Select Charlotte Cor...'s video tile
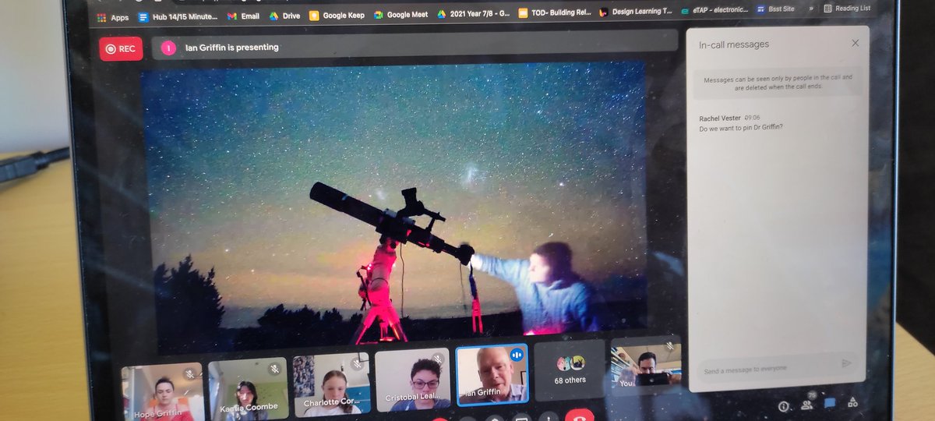This screenshot has width=935, height=421. pos(331,383)
